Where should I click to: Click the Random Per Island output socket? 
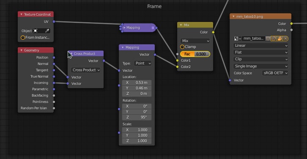coord(54,108)
